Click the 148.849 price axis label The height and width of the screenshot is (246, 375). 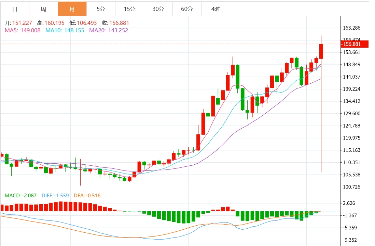point(351,65)
